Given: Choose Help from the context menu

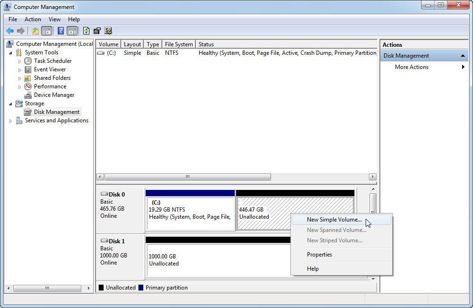Looking at the screenshot, I should (342, 269).
